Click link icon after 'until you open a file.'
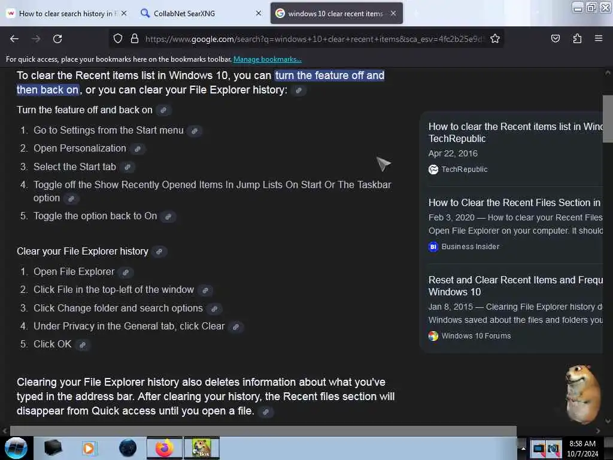 (x=265, y=412)
